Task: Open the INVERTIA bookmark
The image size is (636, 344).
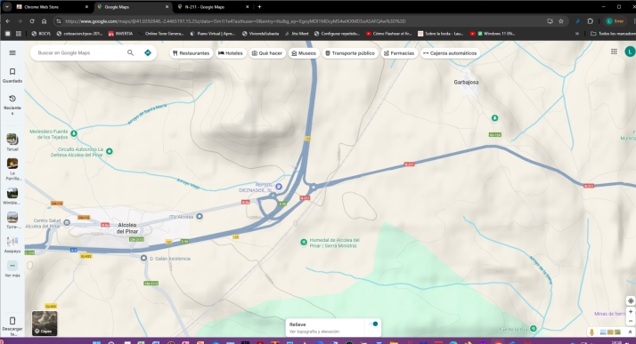Action: coord(120,34)
